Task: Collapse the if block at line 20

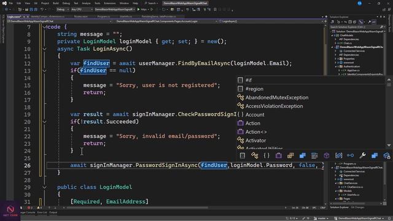Action: coord(44,122)
